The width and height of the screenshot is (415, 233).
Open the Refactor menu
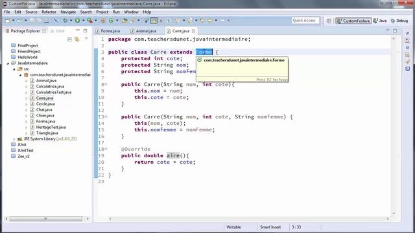coord(49,12)
